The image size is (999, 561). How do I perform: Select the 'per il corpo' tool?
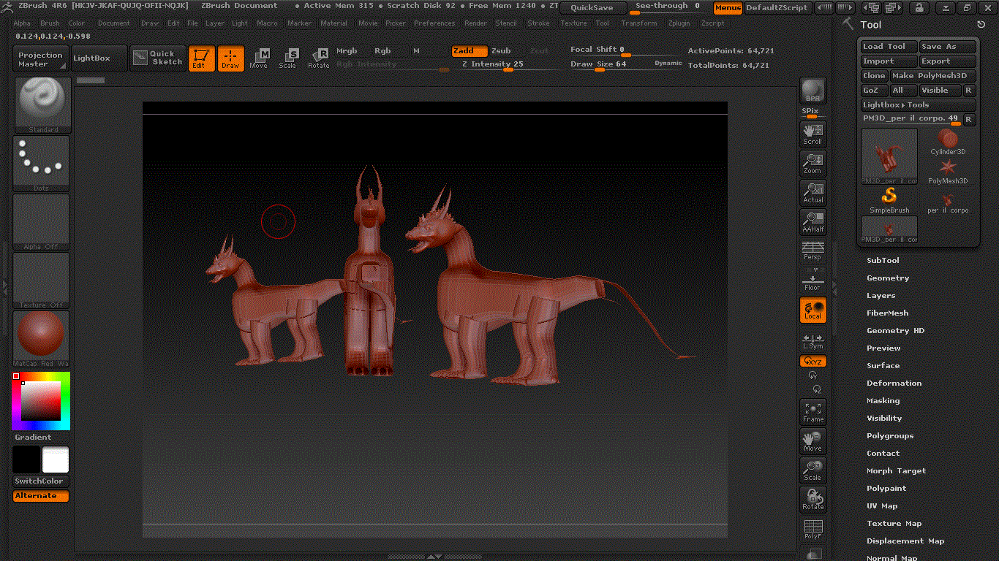pyautogui.click(x=948, y=200)
